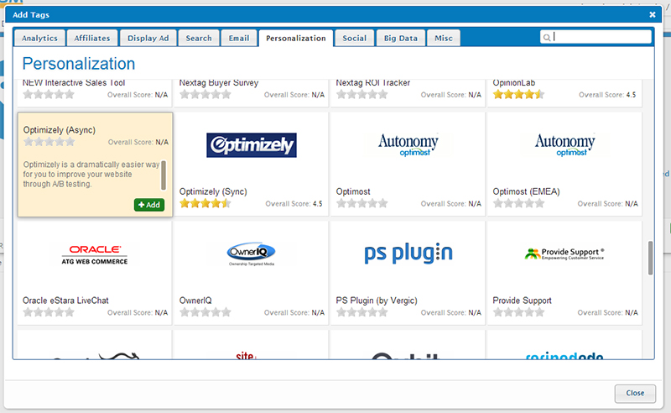The width and height of the screenshot is (671, 413).
Task: Choose the Oracle eStara LiveChat title
Action: (65, 301)
